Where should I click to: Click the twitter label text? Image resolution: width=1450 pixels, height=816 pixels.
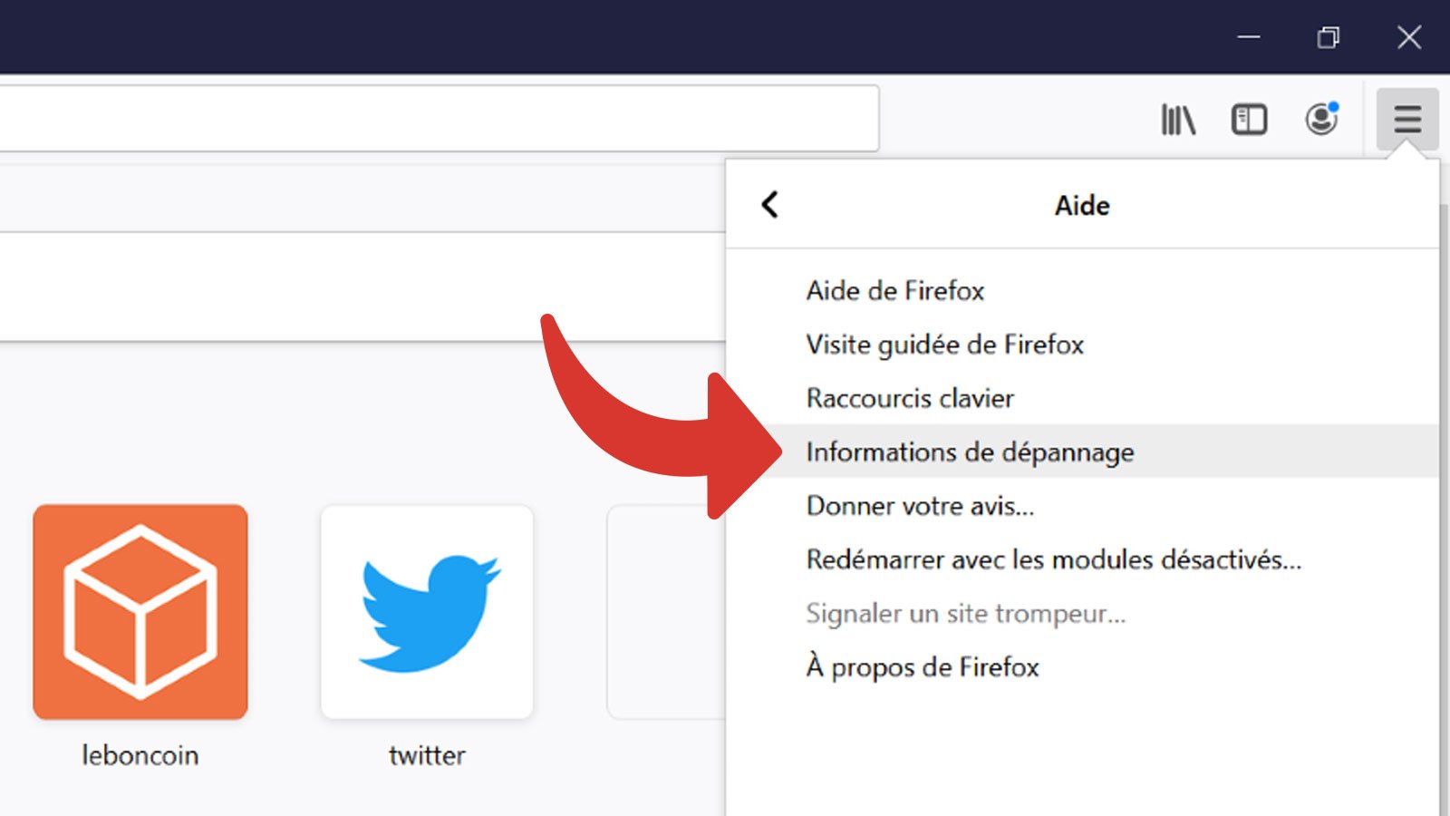(x=427, y=755)
